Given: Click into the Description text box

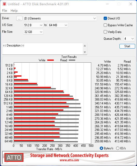Looking at the screenshot, I should (43, 49).
